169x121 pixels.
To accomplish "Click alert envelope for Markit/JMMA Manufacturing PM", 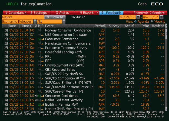I will pyautogui.click(x=39, y=109).
